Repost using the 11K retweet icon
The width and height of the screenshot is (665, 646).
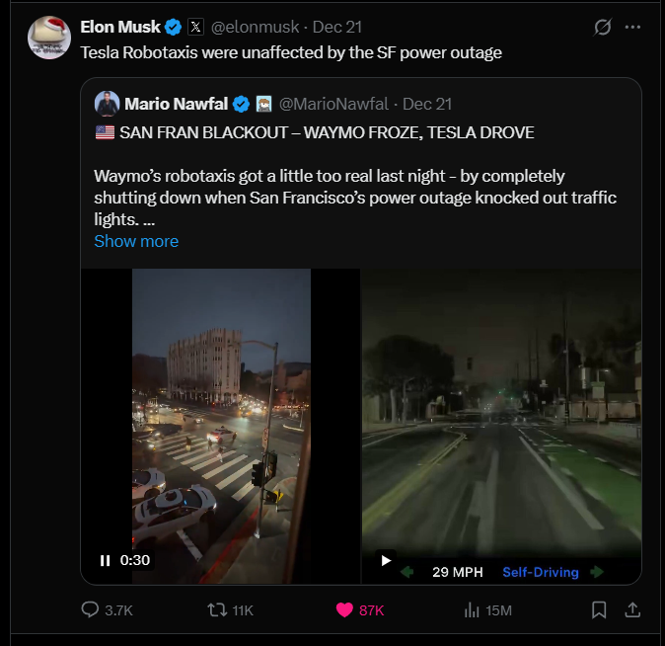(x=217, y=610)
